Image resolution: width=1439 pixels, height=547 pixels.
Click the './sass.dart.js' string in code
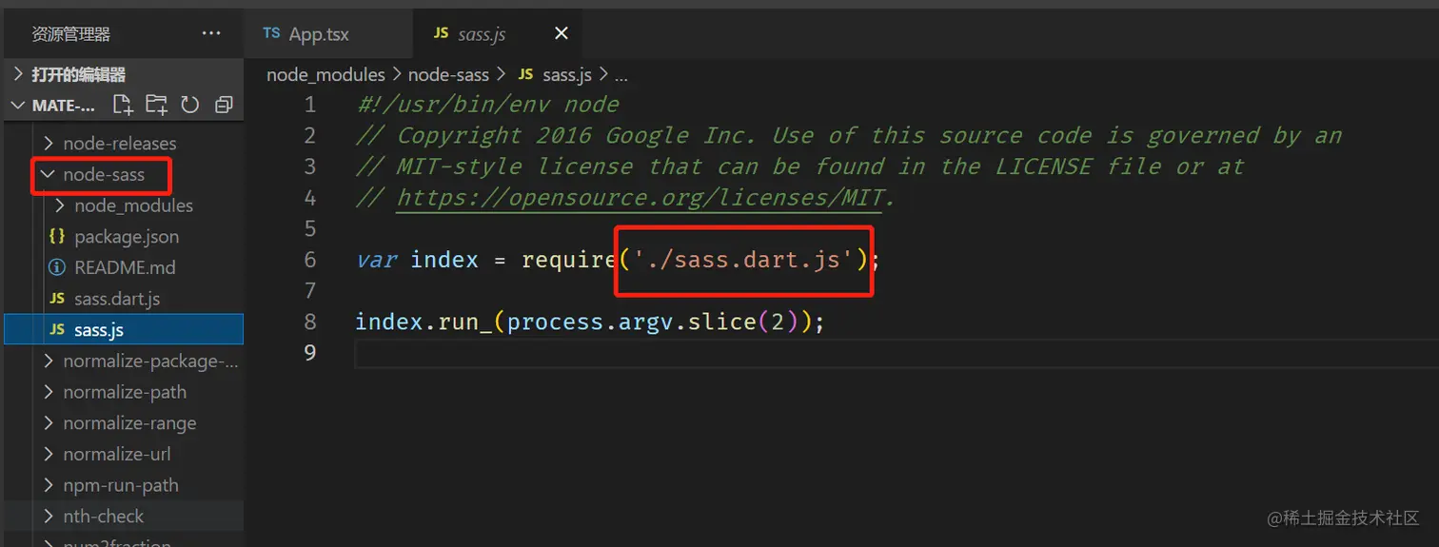point(741,260)
